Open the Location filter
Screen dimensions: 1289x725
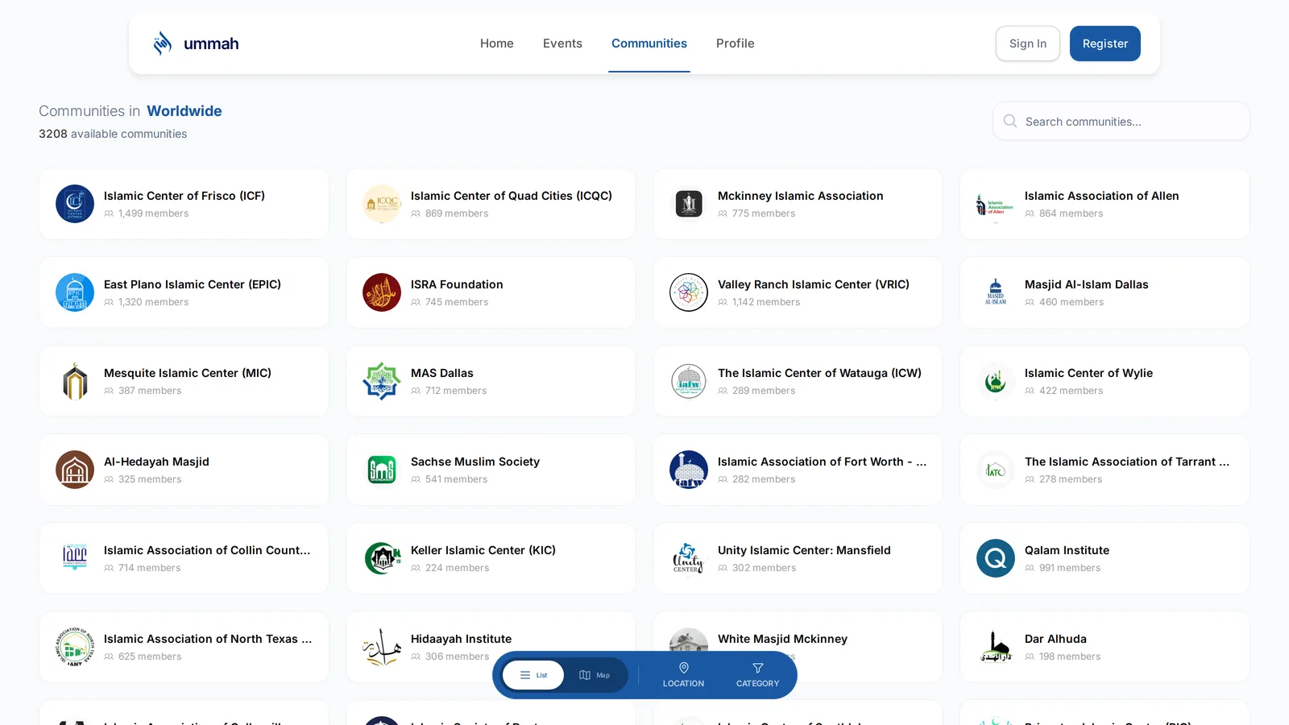(x=683, y=675)
